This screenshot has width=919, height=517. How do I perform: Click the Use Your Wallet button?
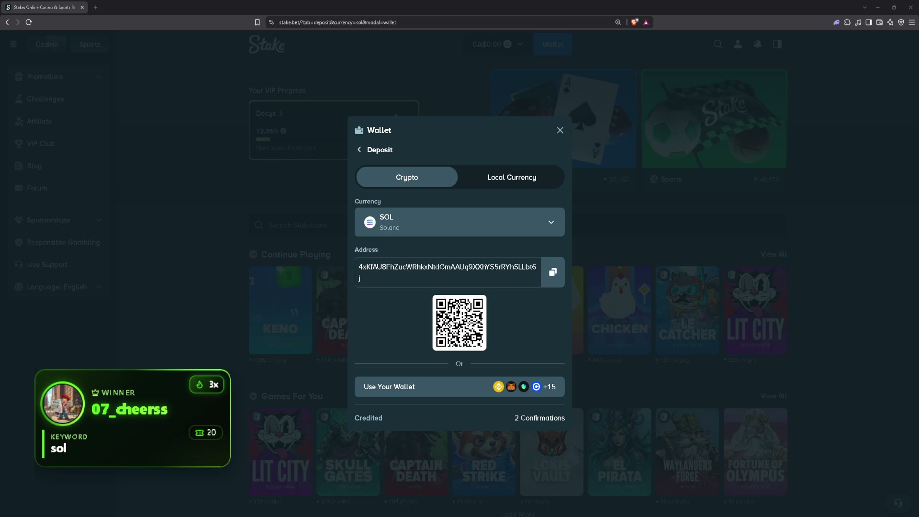click(459, 387)
